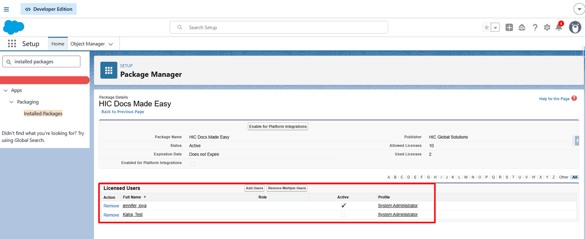Expand the collapsed side panel handle
Viewport: 585px width, 239px height.
576,141
